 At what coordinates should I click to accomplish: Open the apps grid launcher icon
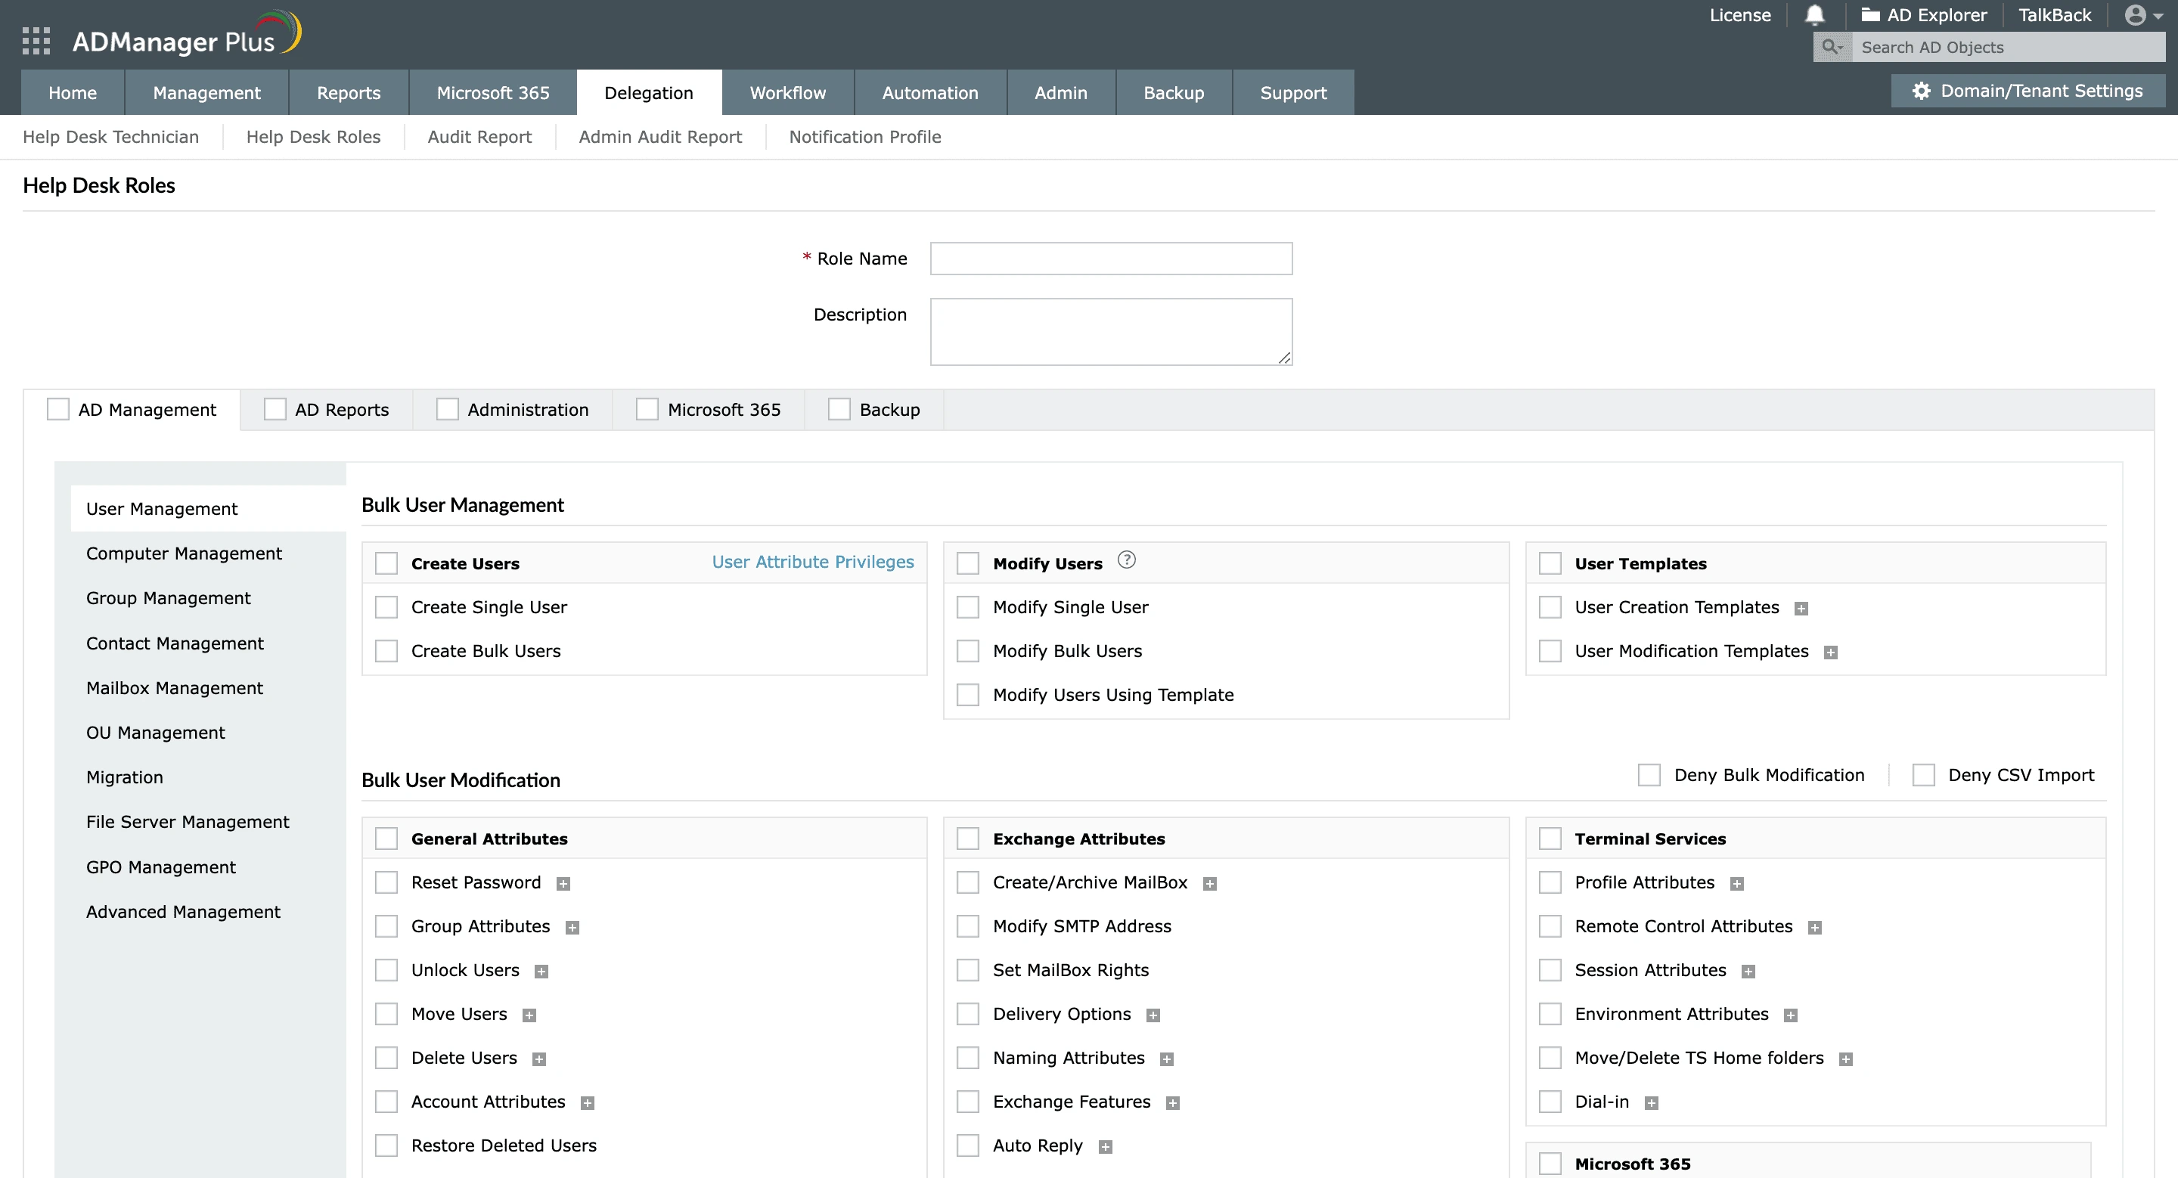point(36,41)
